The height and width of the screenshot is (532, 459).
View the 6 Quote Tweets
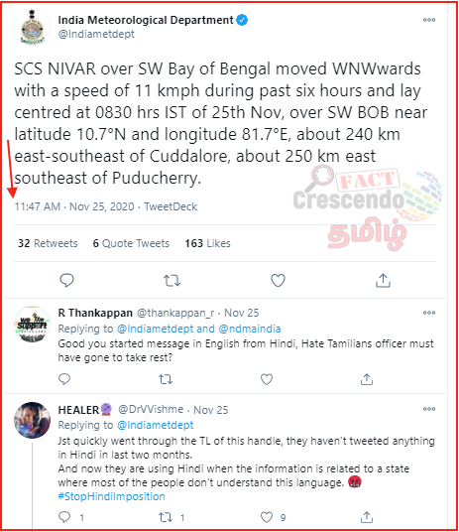pyautogui.click(x=131, y=243)
